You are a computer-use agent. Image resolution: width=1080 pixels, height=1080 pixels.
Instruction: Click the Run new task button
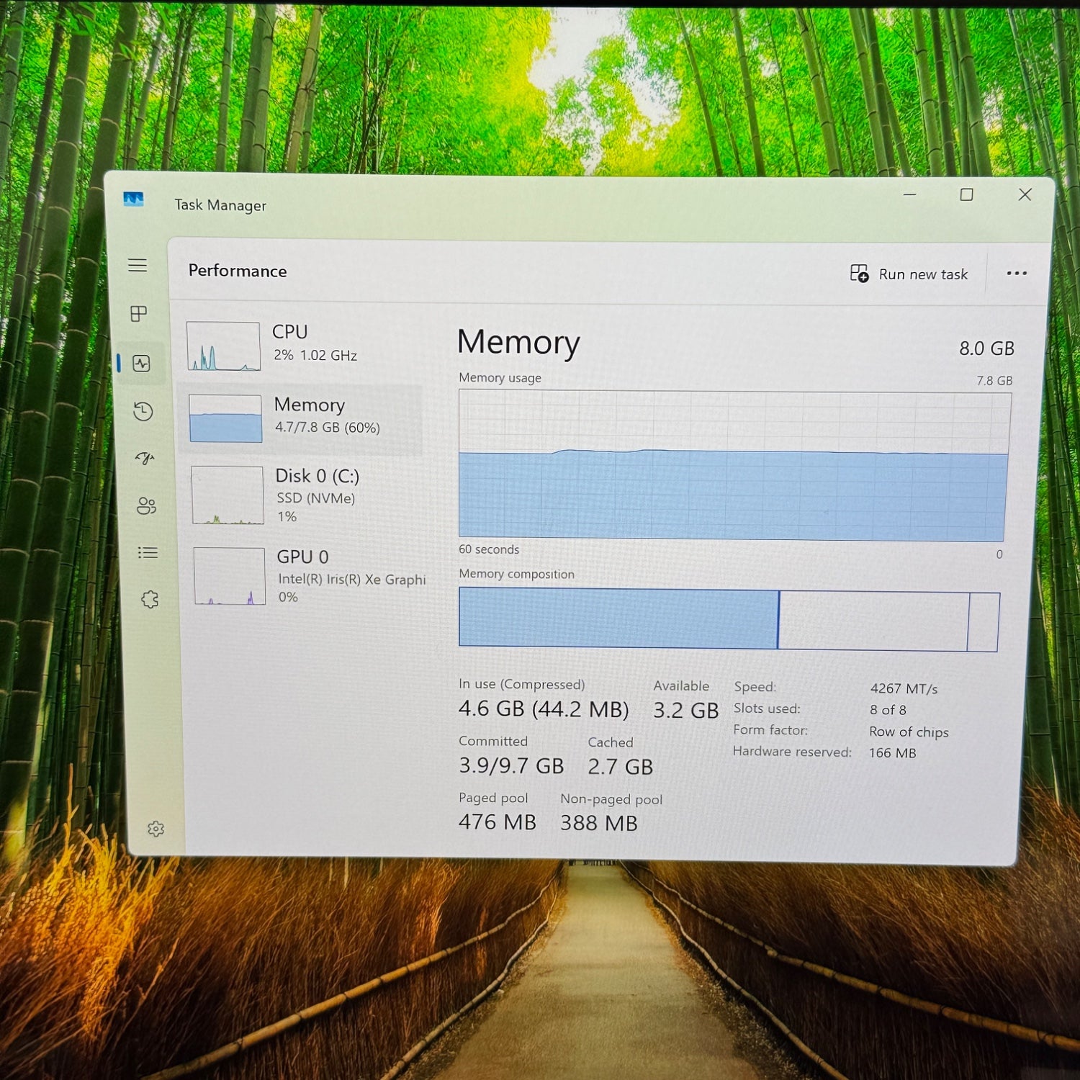909,274
